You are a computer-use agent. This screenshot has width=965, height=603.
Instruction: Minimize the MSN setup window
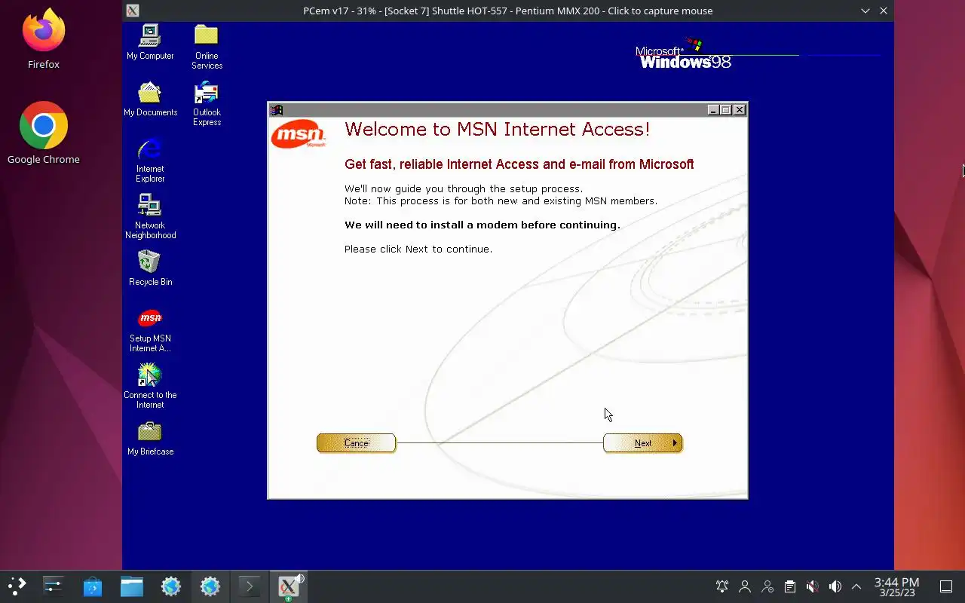(x=713, y=110)
